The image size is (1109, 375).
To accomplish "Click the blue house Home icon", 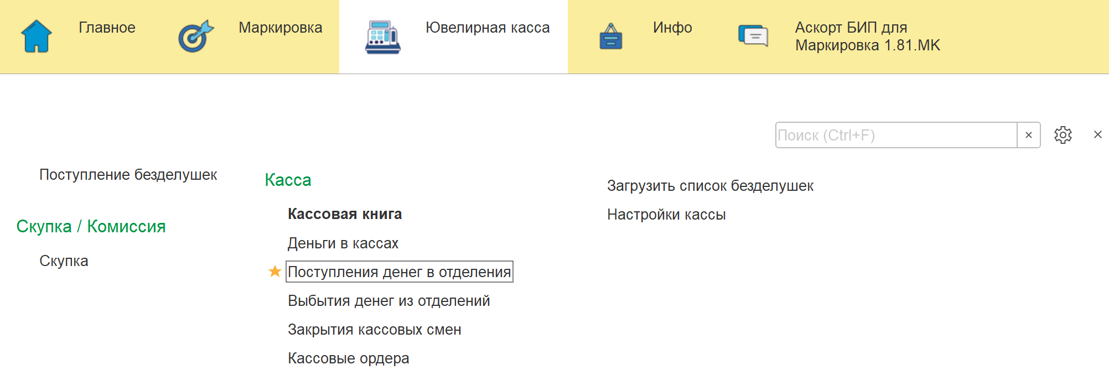I will pyautogui.click(x=37, y=37).
